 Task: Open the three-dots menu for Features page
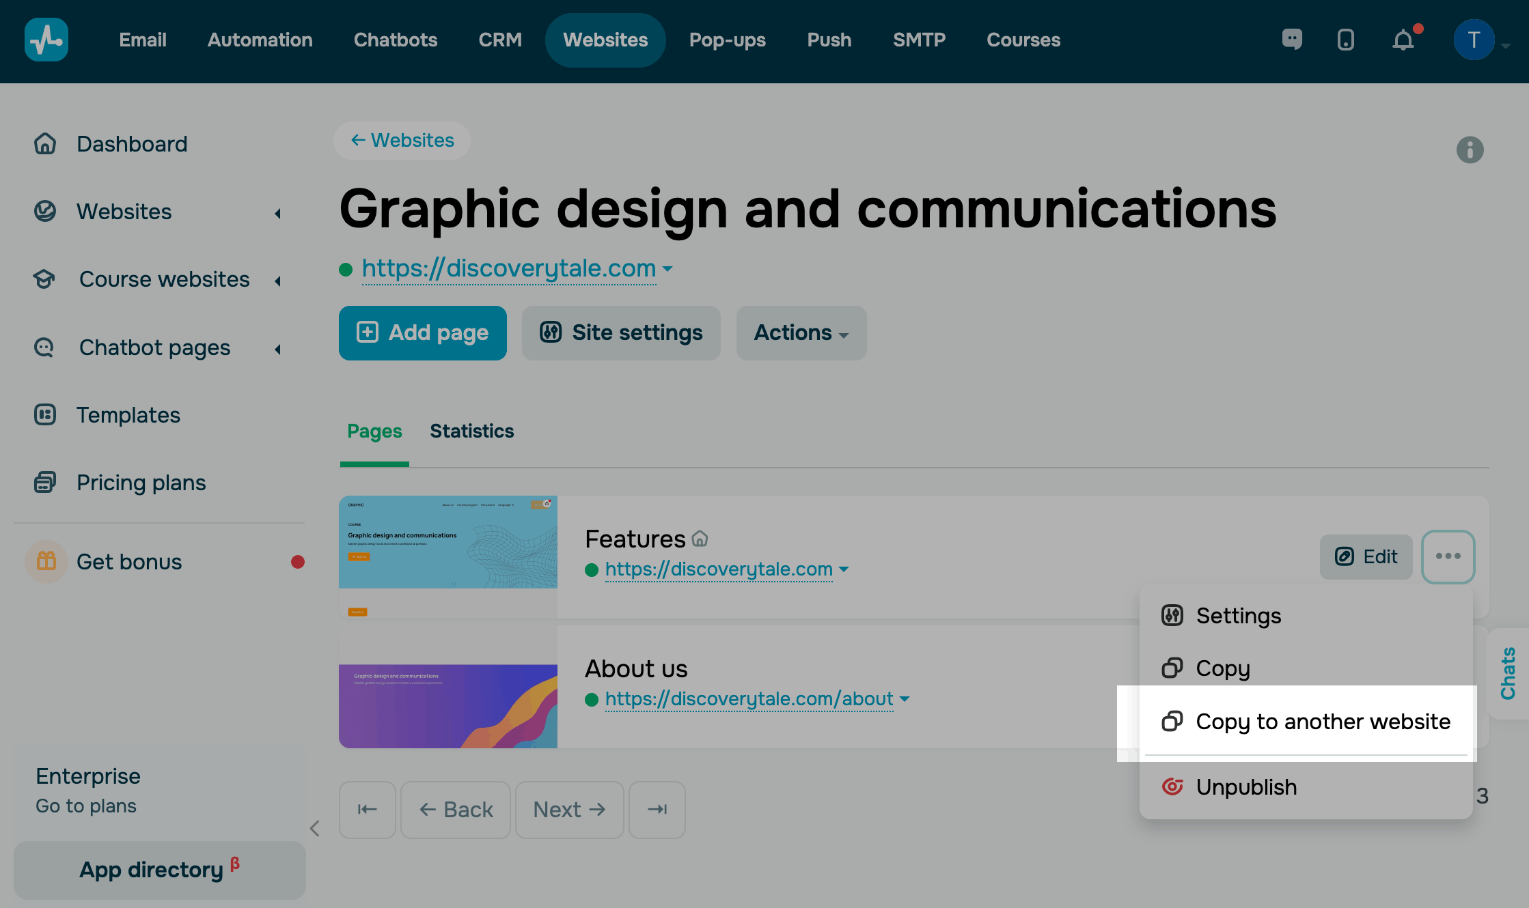[x=1448, y=556]
